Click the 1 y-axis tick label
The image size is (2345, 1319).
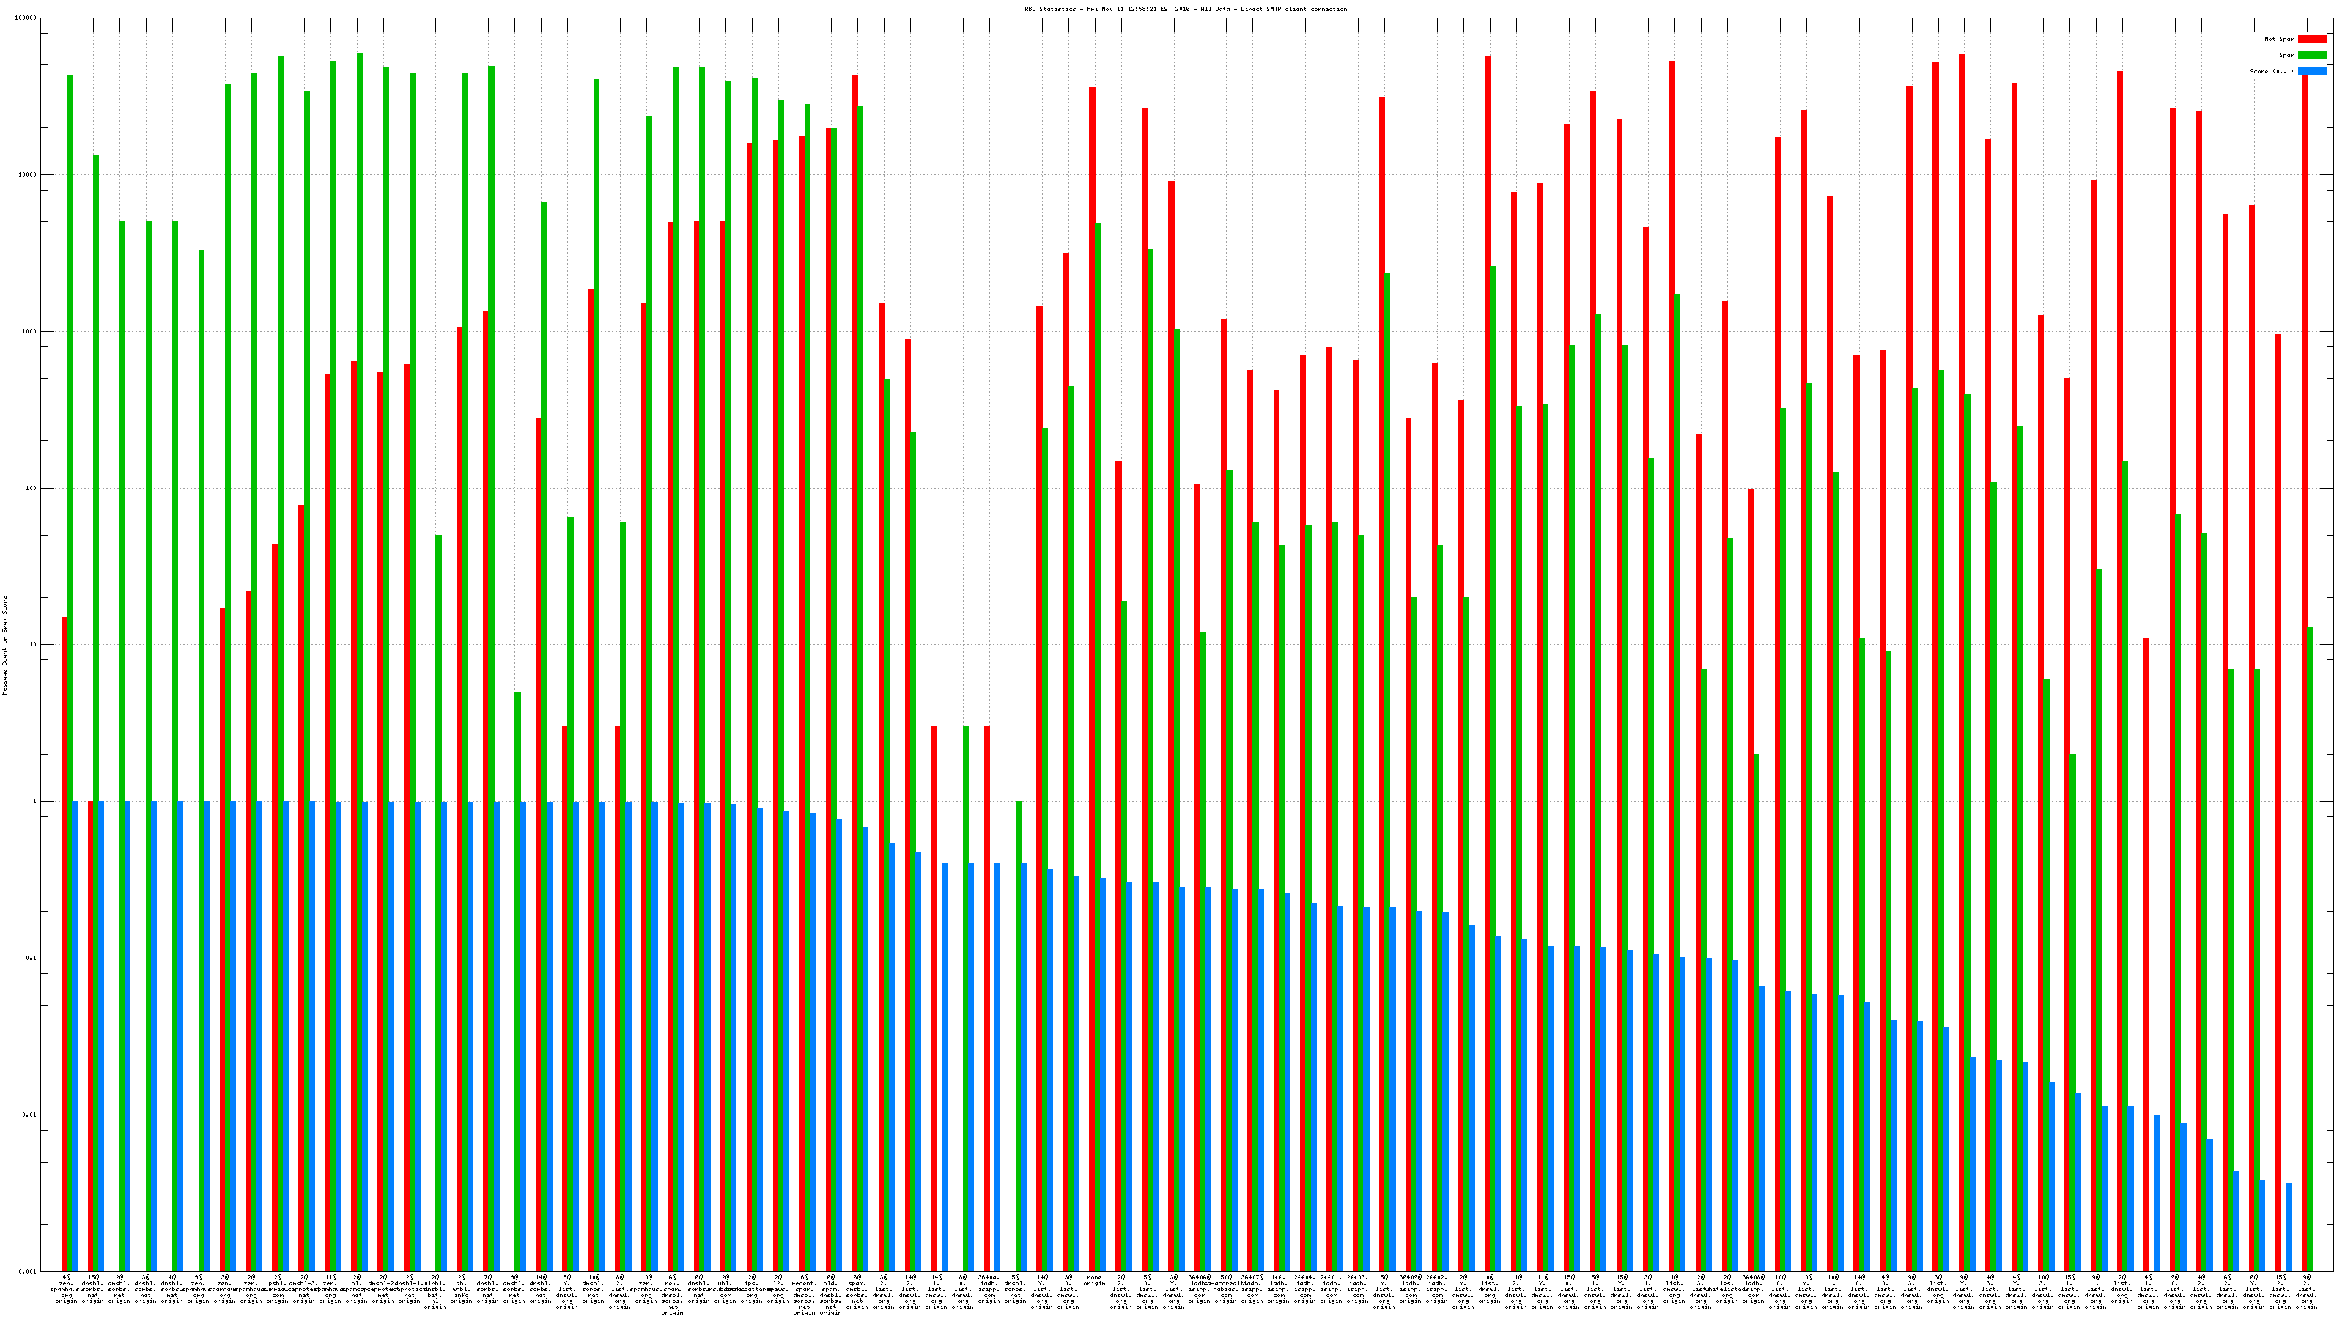[34, 802]
